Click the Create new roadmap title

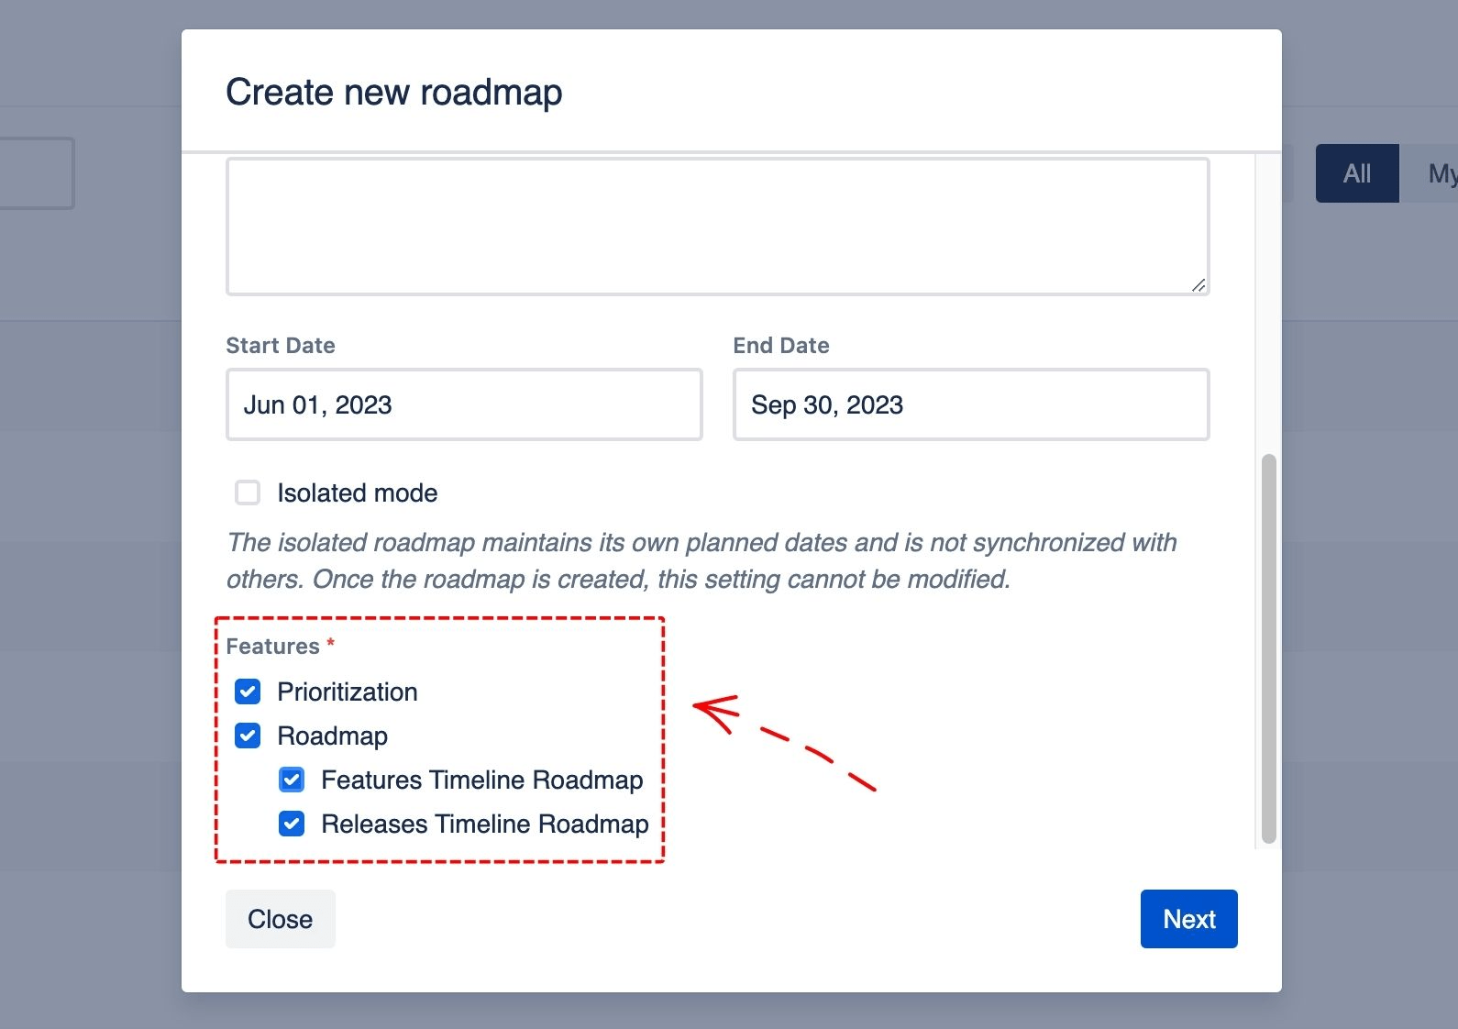(393, 92)
